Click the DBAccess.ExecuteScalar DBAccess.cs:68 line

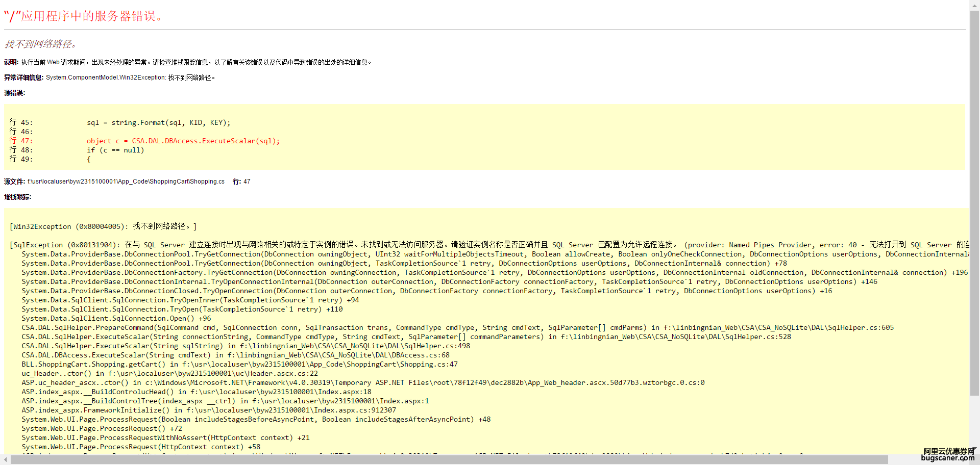pyautogui.click(x=236, y=355)
